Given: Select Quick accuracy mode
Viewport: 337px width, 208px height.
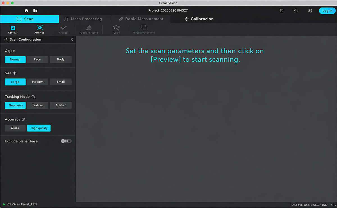Looking at the screenshot, I should point(15,128).
